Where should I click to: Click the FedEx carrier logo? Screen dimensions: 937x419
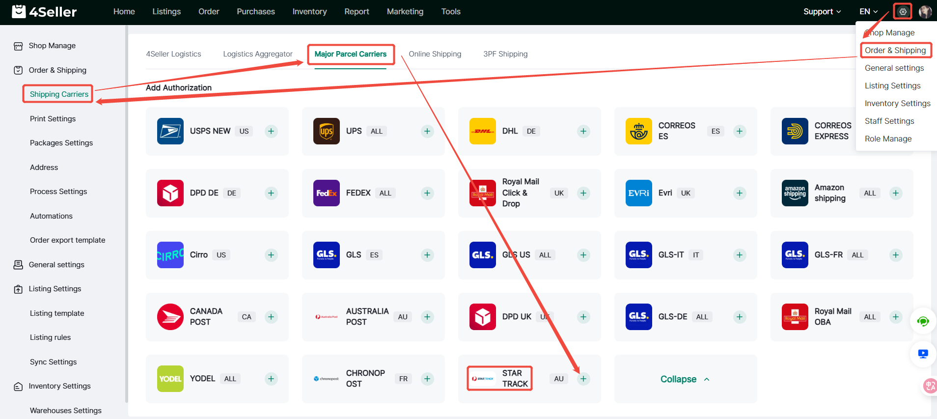point(327,193)
